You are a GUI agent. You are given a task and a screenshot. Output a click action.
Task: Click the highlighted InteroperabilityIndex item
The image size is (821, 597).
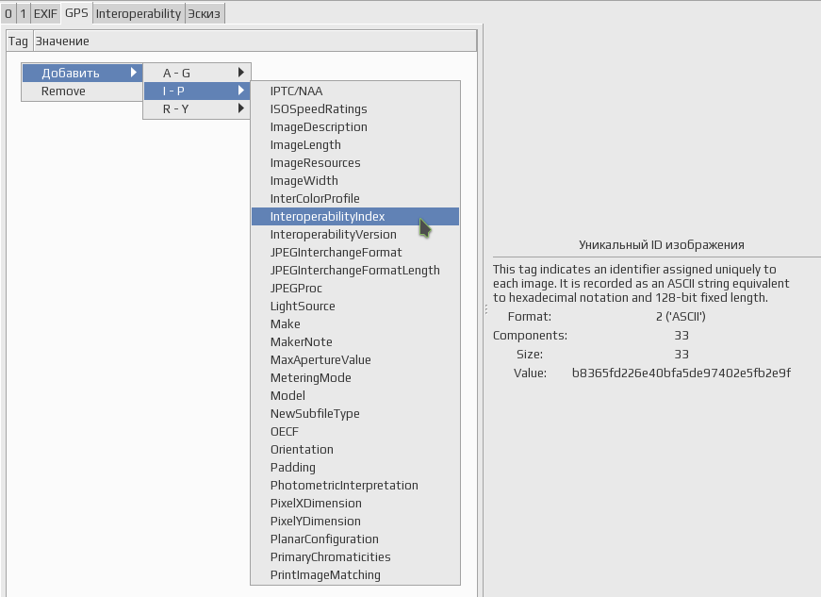[x=355, y=216]
